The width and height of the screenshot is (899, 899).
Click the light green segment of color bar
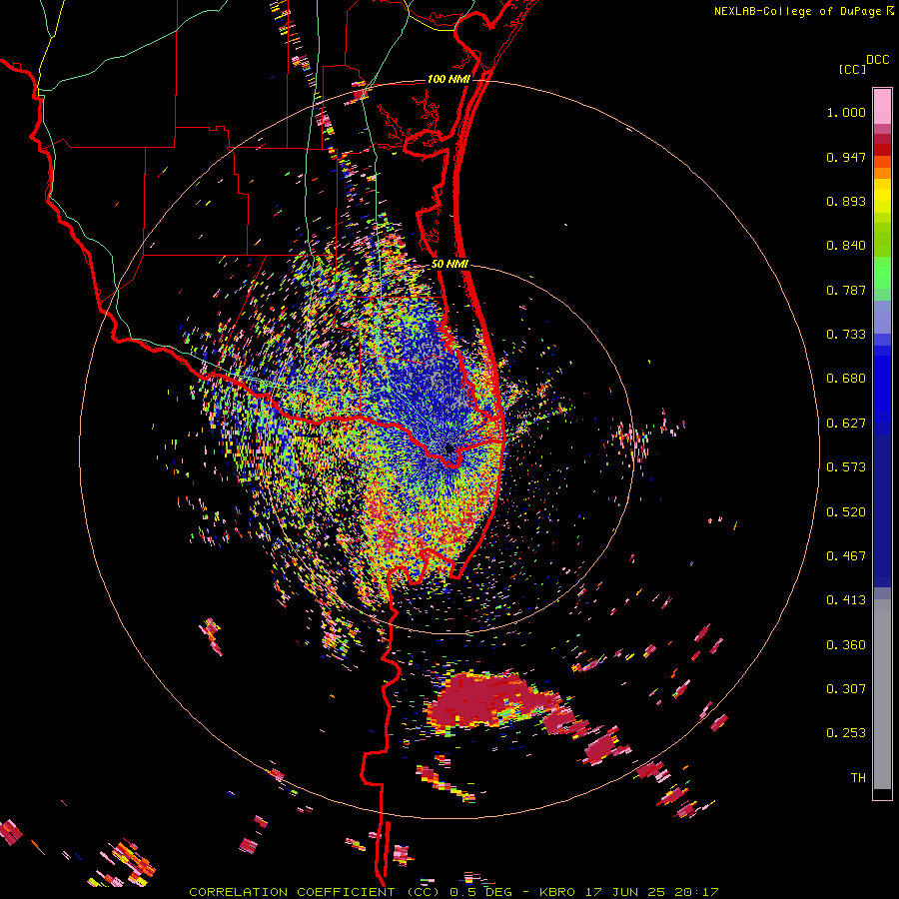tap(882, 273)
